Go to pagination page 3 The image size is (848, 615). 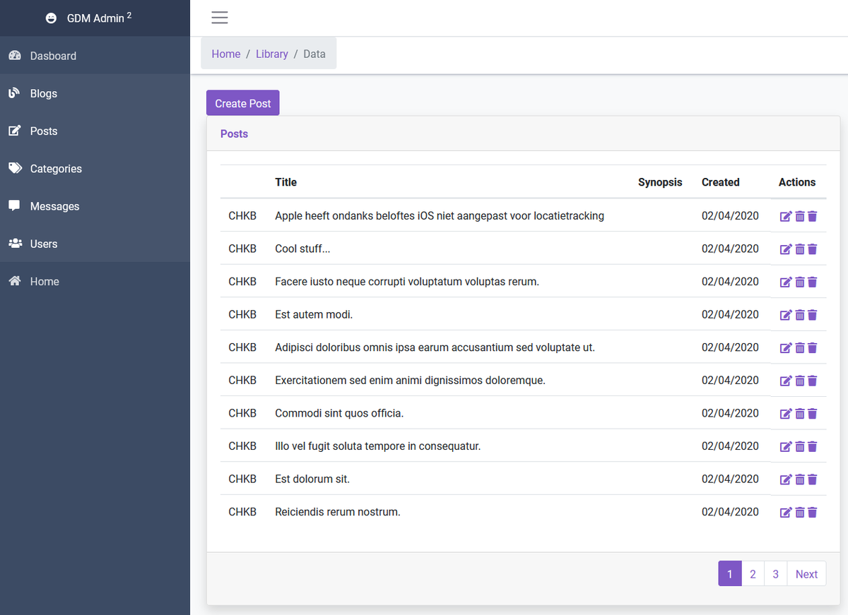click(x=775, y=574)
